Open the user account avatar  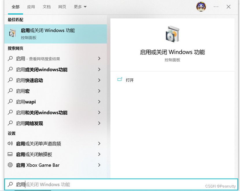tap(201, 7)
